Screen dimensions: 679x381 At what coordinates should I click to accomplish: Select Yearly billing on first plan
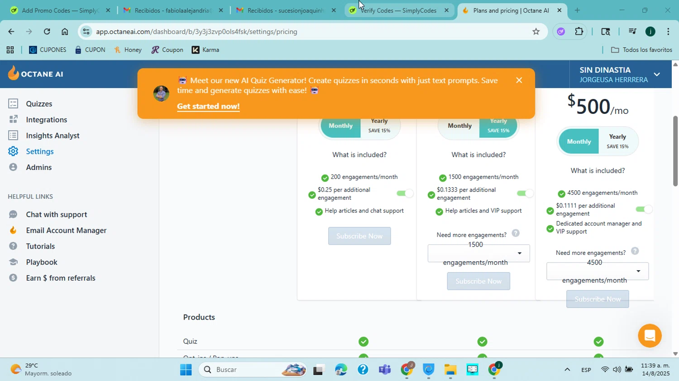(x=379, y=126)
